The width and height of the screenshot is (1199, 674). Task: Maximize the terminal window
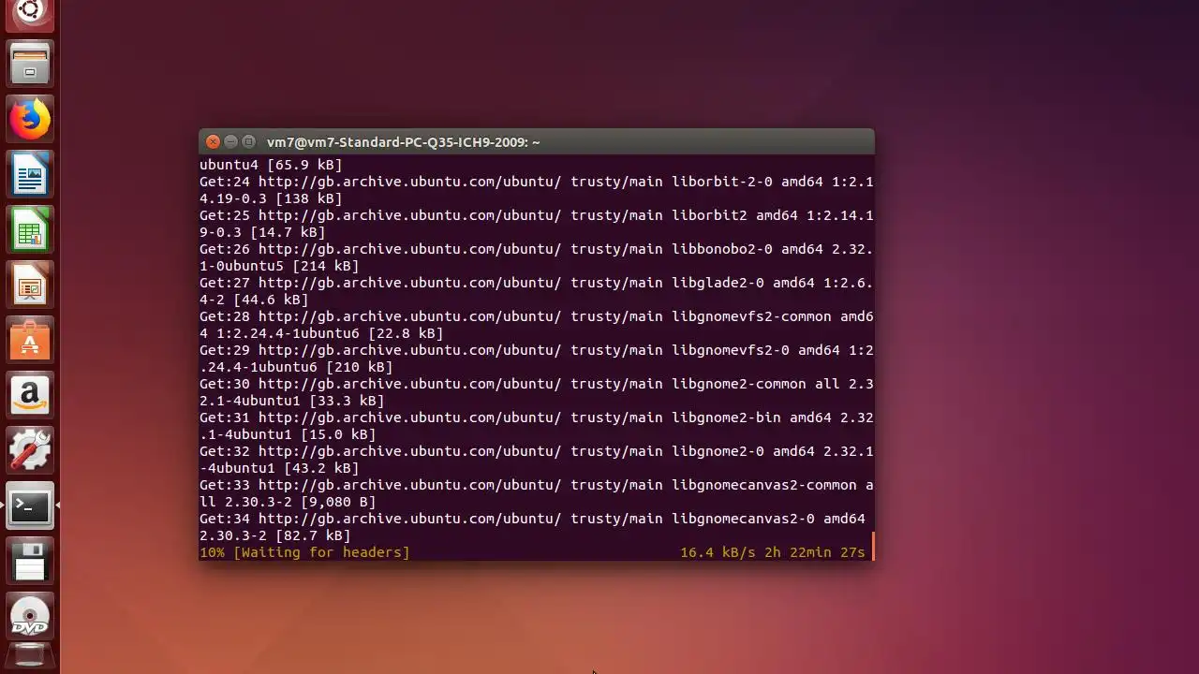[x=248, y=141]
